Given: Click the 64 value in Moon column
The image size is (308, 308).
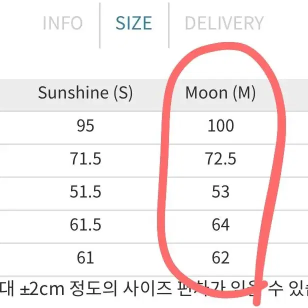Looking at the screenshot, I should [x=221, y=224].
